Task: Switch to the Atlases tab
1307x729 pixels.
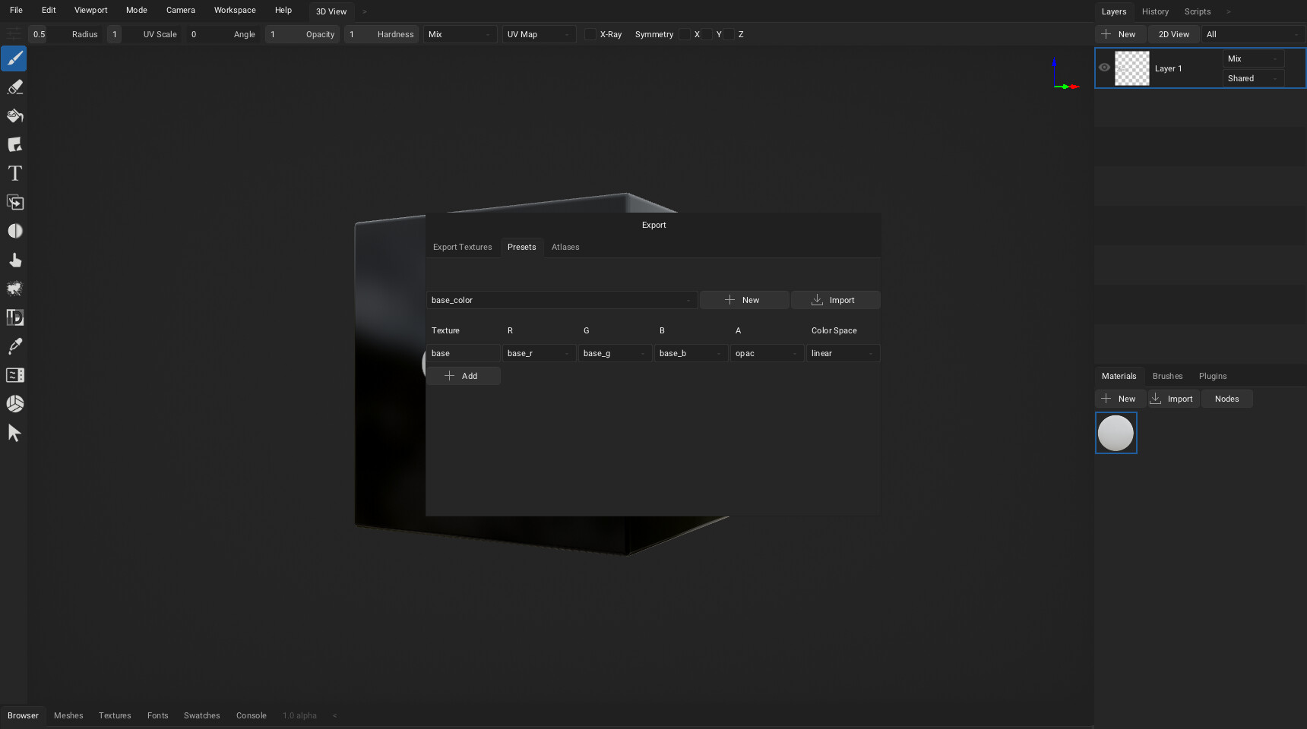Action: pos(565,247)
